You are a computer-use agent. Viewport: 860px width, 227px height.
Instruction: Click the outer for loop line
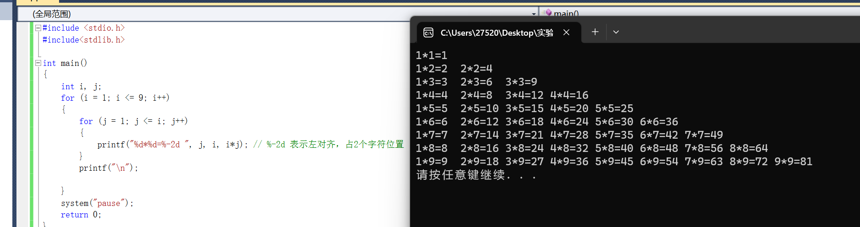coord(115,97)
